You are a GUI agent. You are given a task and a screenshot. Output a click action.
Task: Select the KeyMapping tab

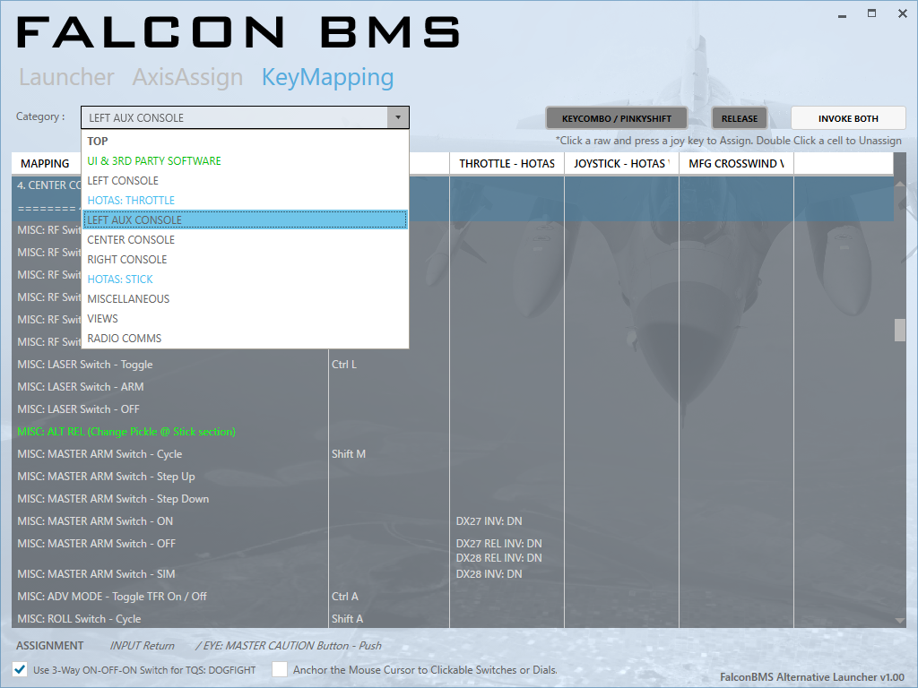[327, 78]
